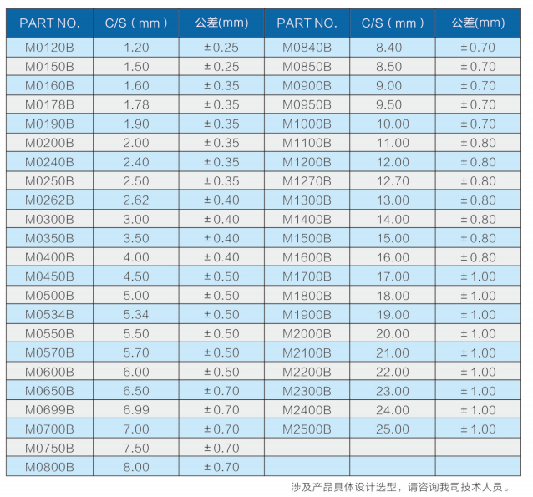
Task: Select part M0600B
Action: pos(49,372)
